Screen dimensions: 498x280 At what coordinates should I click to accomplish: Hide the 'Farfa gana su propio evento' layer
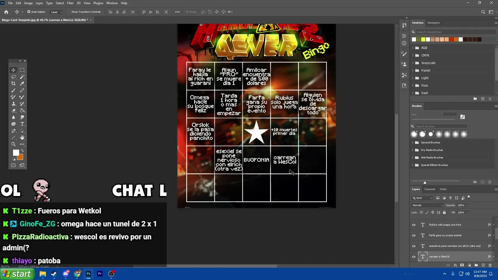coord(414,235)
